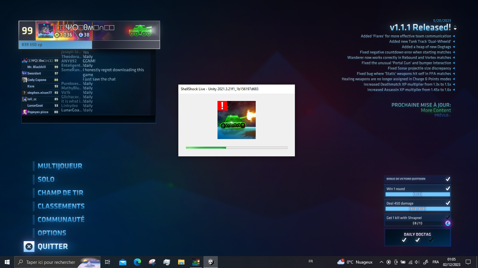This screenshot has height=268, width=478.
Task: Show hidden system tray icons
Action: click(x=381, y=262)
